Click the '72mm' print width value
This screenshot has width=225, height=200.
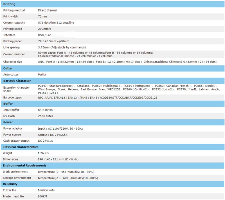[42, 17]
